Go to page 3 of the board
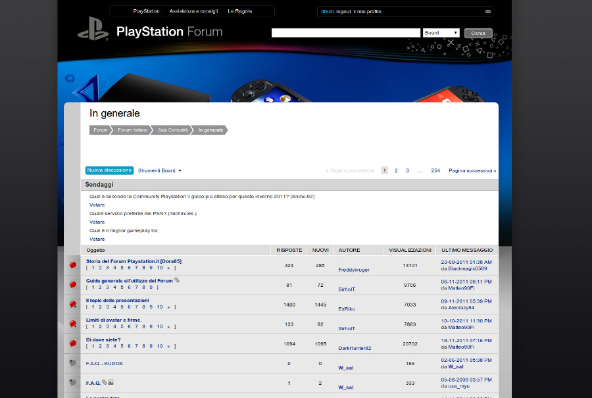The image size is (592, 398). pyautogui.click(x=407, y=170)
